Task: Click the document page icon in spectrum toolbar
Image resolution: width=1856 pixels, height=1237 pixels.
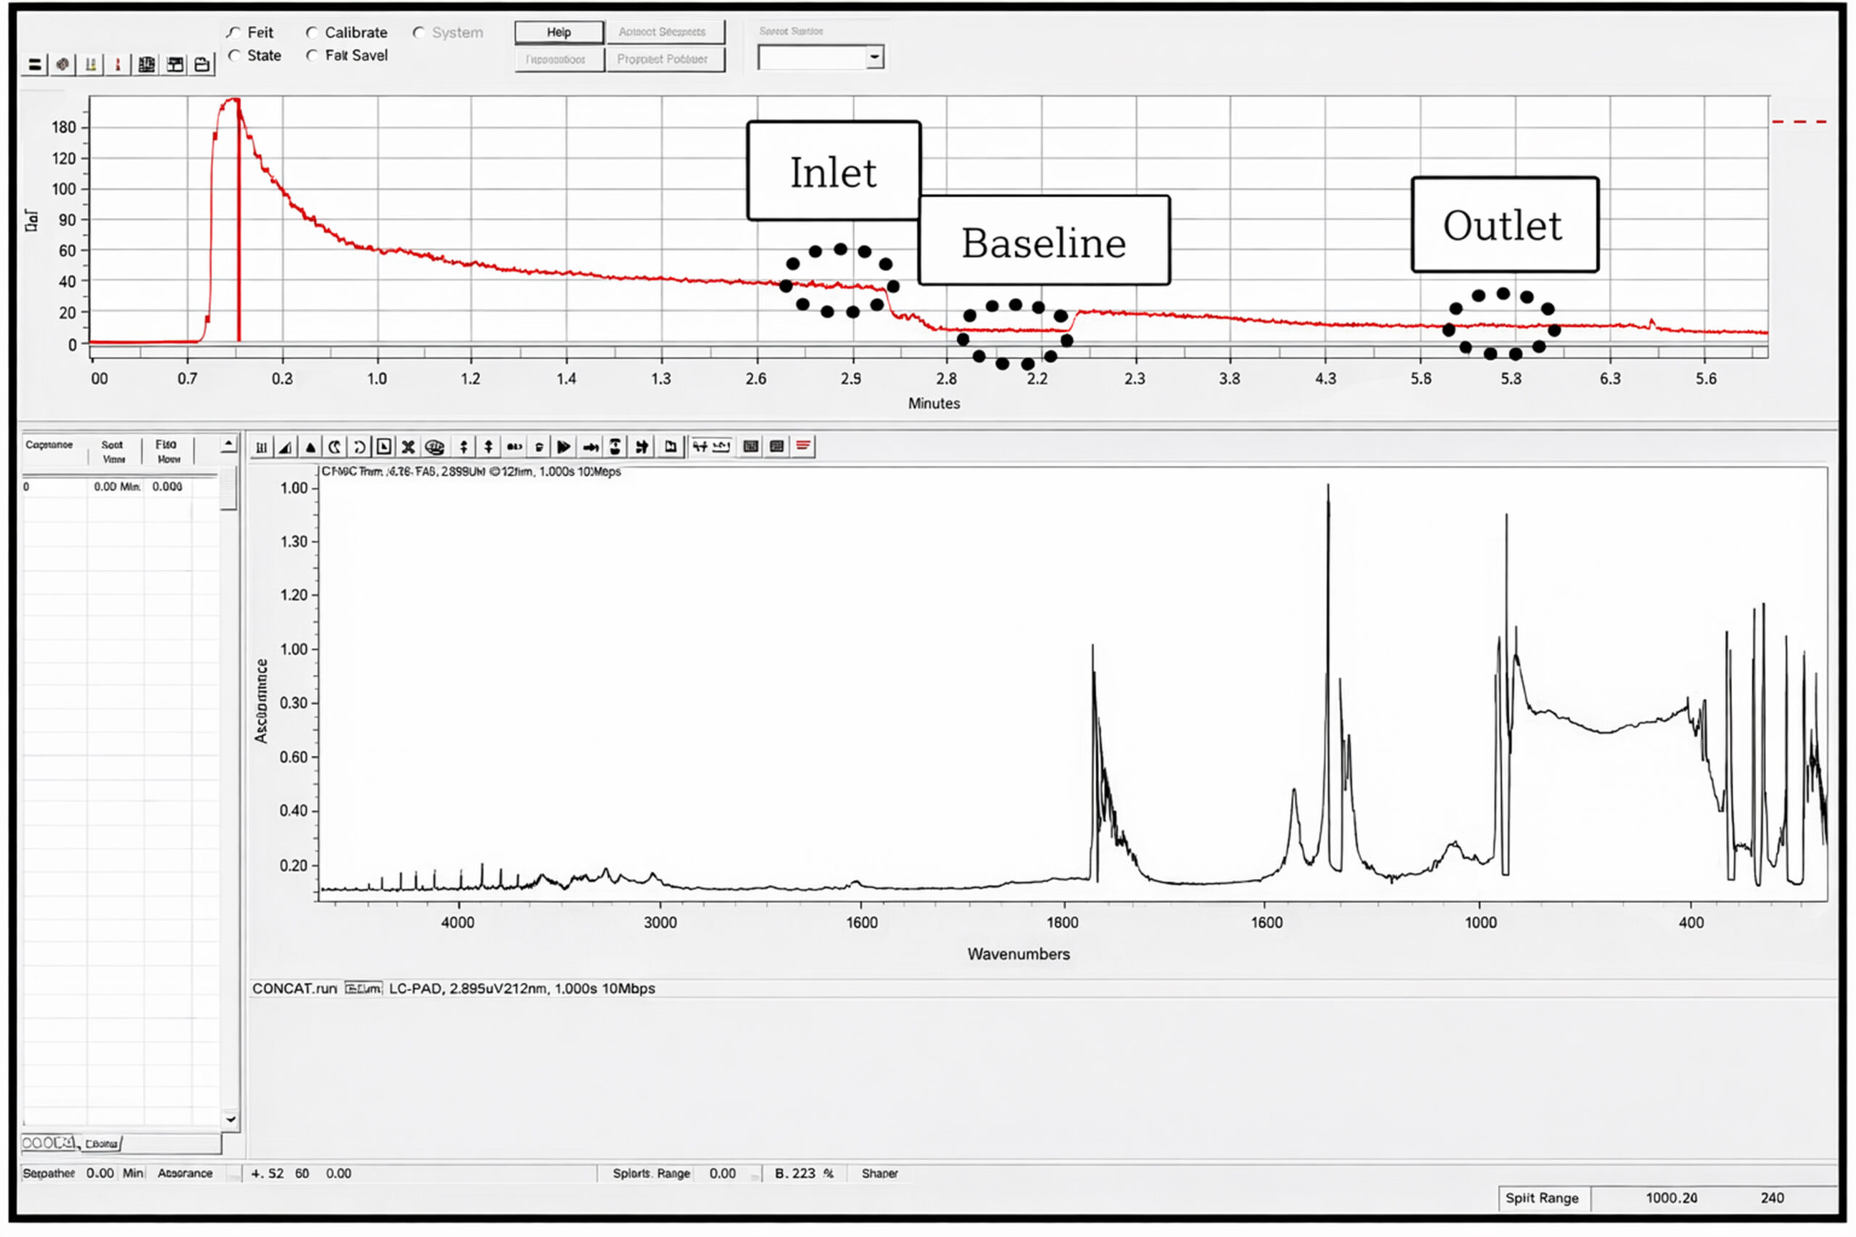Action: [671, 447]
